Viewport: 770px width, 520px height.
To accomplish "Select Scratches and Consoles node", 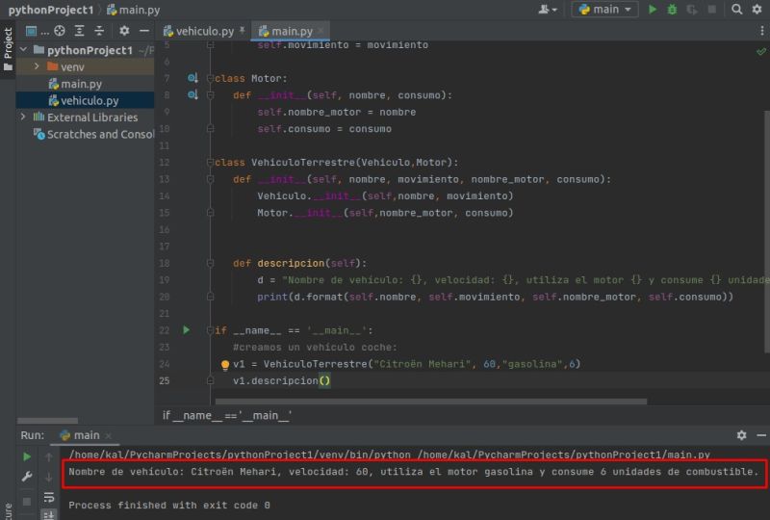I will (94, 134).
